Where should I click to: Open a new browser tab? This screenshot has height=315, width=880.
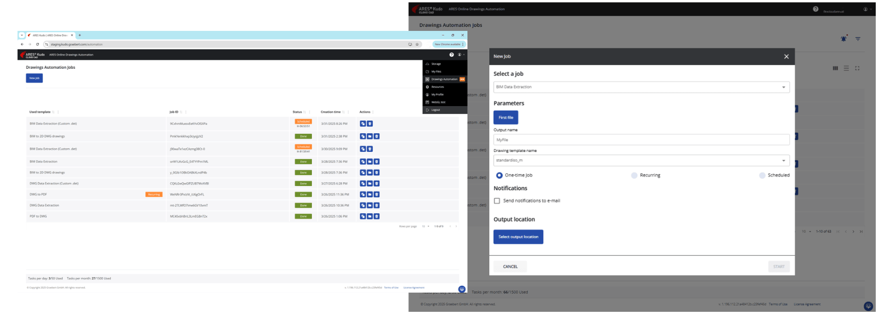click(79, 35)
